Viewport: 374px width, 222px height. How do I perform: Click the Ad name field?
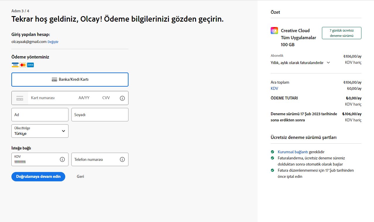(x=40, y=115)
